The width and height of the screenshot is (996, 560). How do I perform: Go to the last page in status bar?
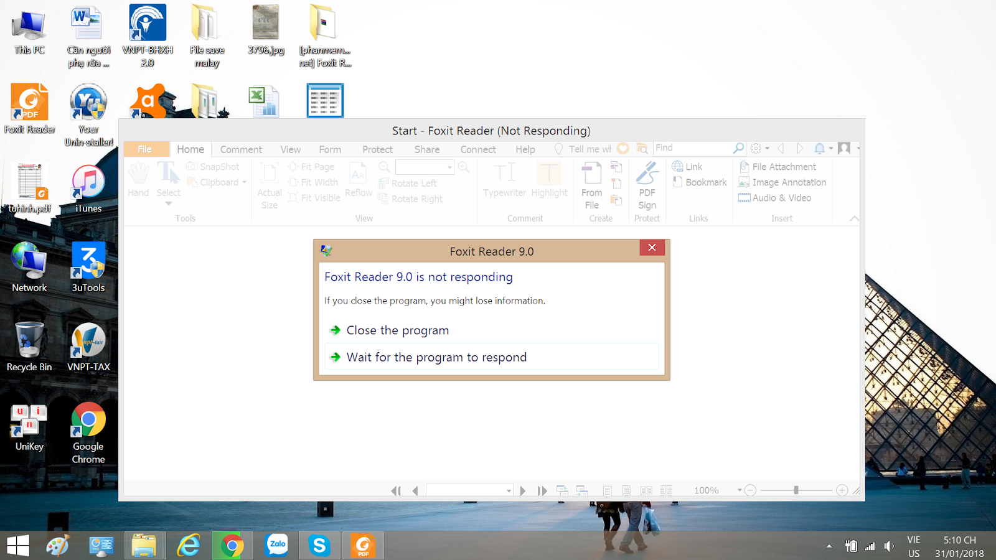[x=542, y=490]
